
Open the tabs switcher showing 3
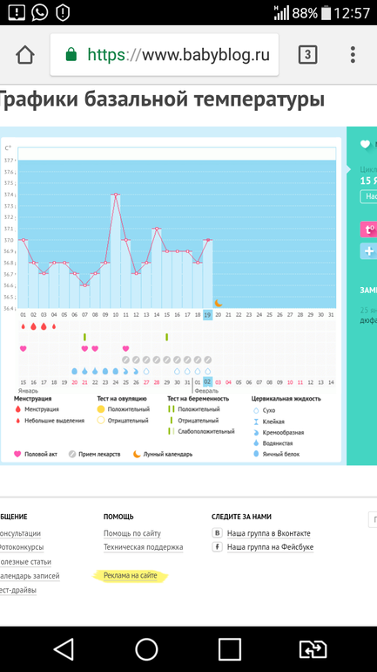307,54
